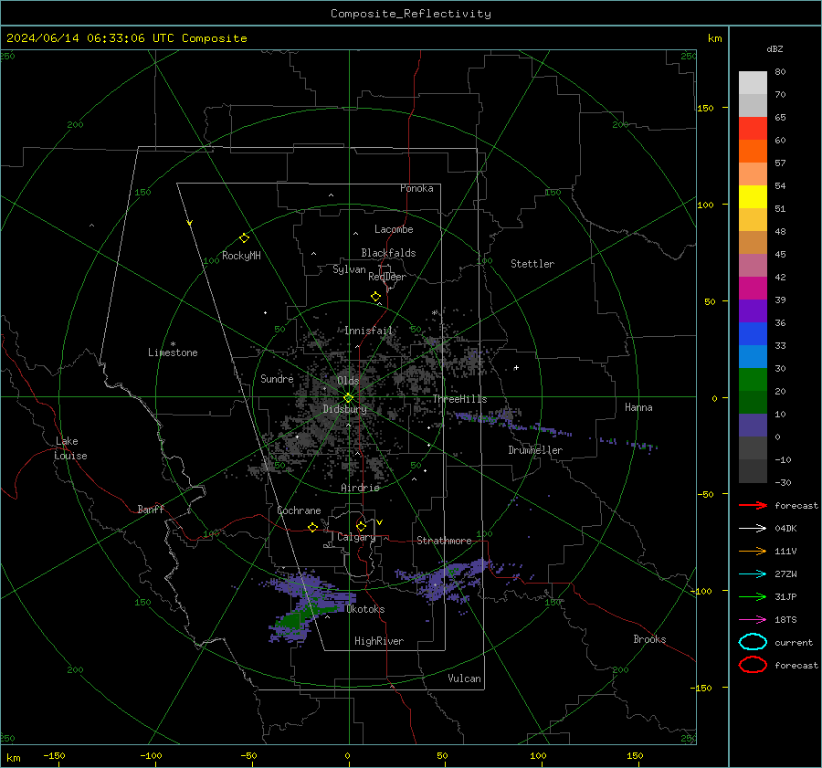Click the red forecast arrow in legend
This screenshot has width=822, height=768.
pyautogui.click(x=753, y=505)
